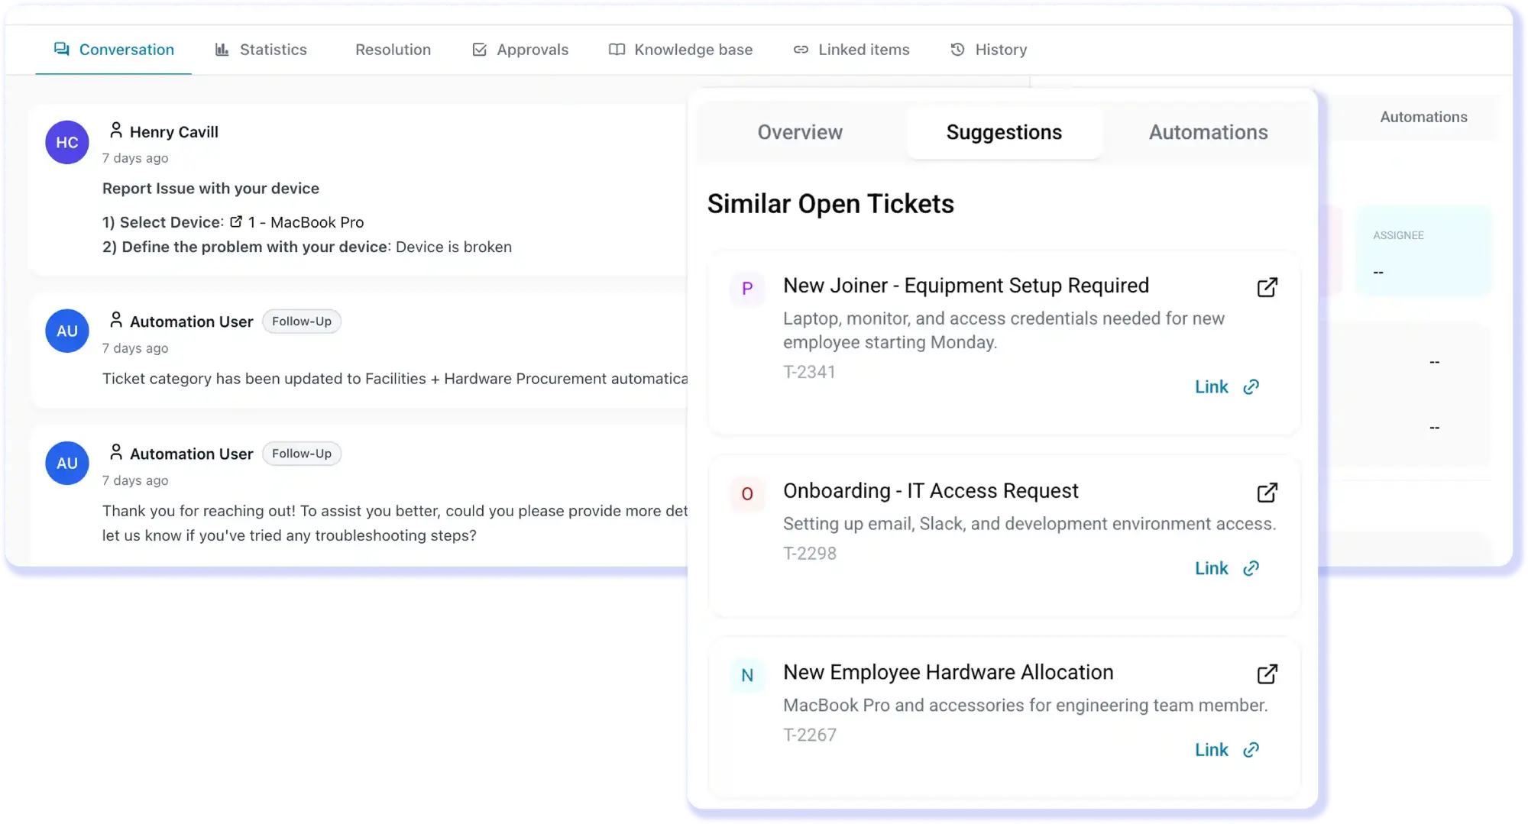Switch to the Statistics tab
1528x824 pixels.
[x=261, y=50]
